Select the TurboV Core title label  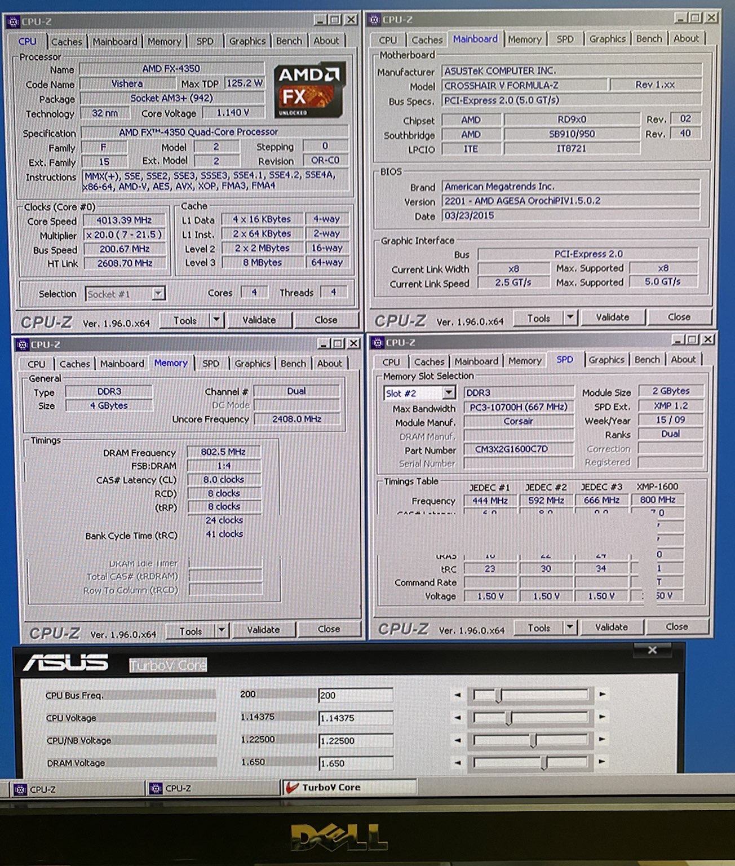point(168,665)
